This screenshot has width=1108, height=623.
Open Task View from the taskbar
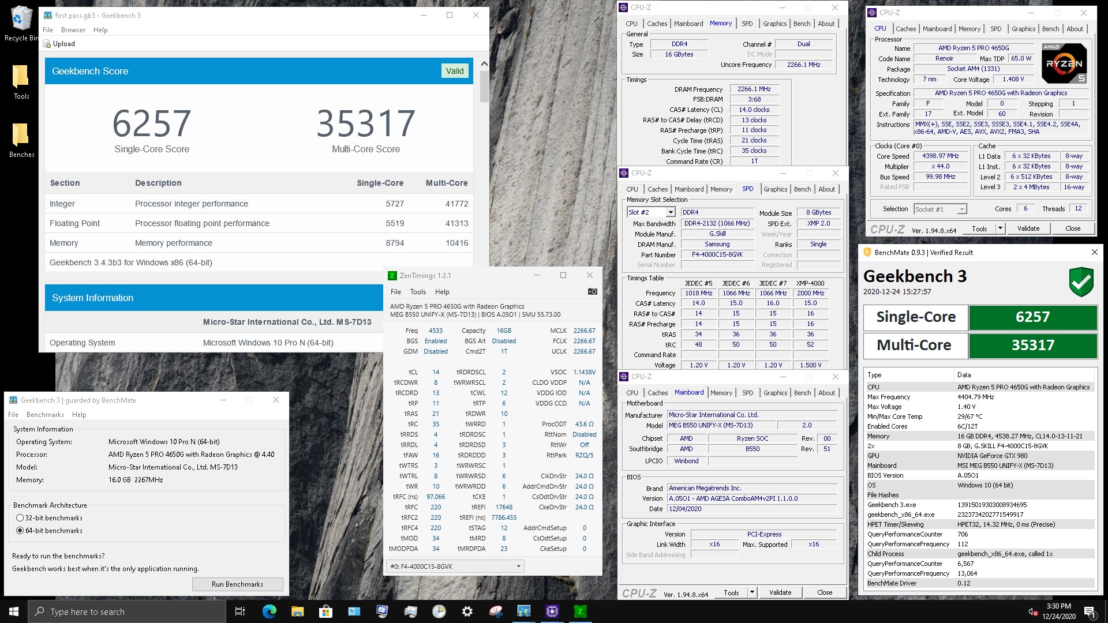(240, 611)
